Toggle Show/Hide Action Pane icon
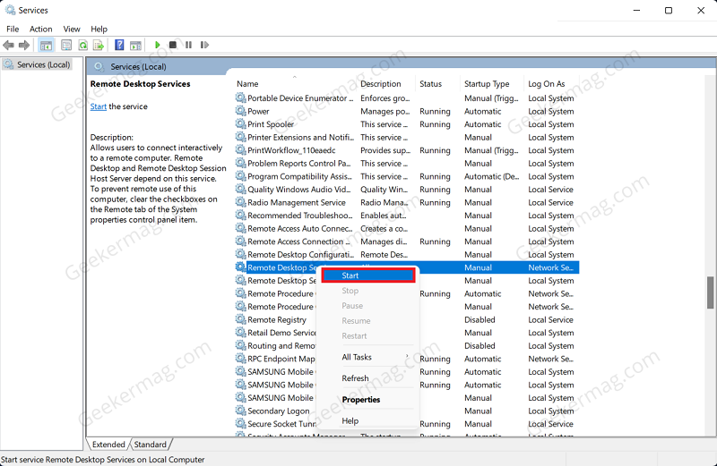 [x=135, y=45]
